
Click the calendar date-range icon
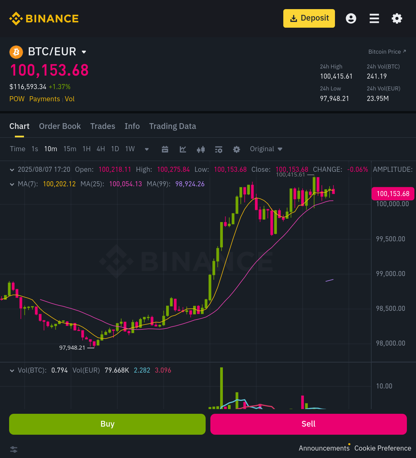(165, 149)
